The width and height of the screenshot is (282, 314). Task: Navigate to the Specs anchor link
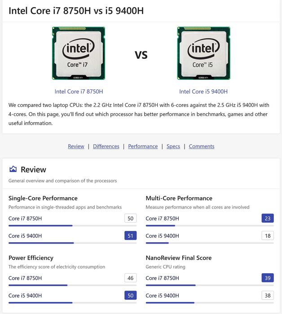coord(173,146)
